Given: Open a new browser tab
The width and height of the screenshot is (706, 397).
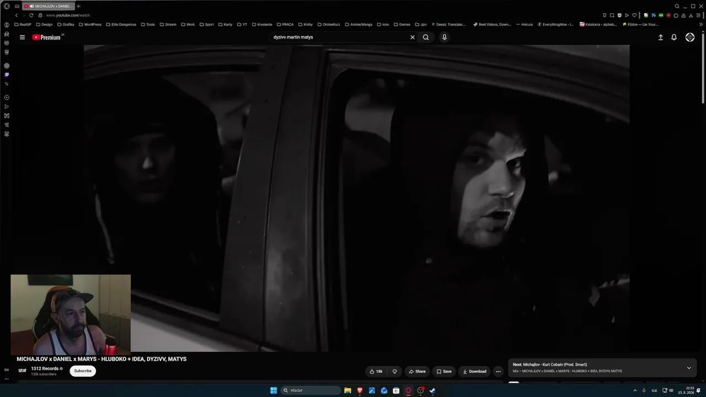Looking at the screenshot, I should point(78,6).
